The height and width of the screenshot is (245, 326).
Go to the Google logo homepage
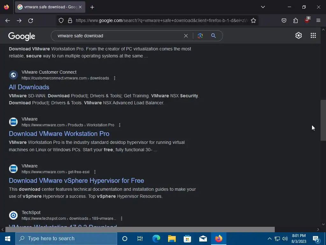point(22,36)
